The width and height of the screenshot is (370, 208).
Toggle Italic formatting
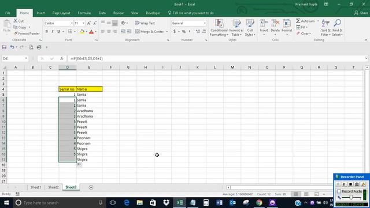(x=53, y=31)
